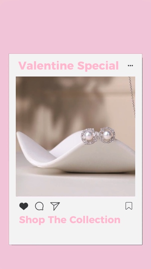Click the beige tabletop surface beneath the dish
This screenshot has width=151, height=269.
click(75, 185)
